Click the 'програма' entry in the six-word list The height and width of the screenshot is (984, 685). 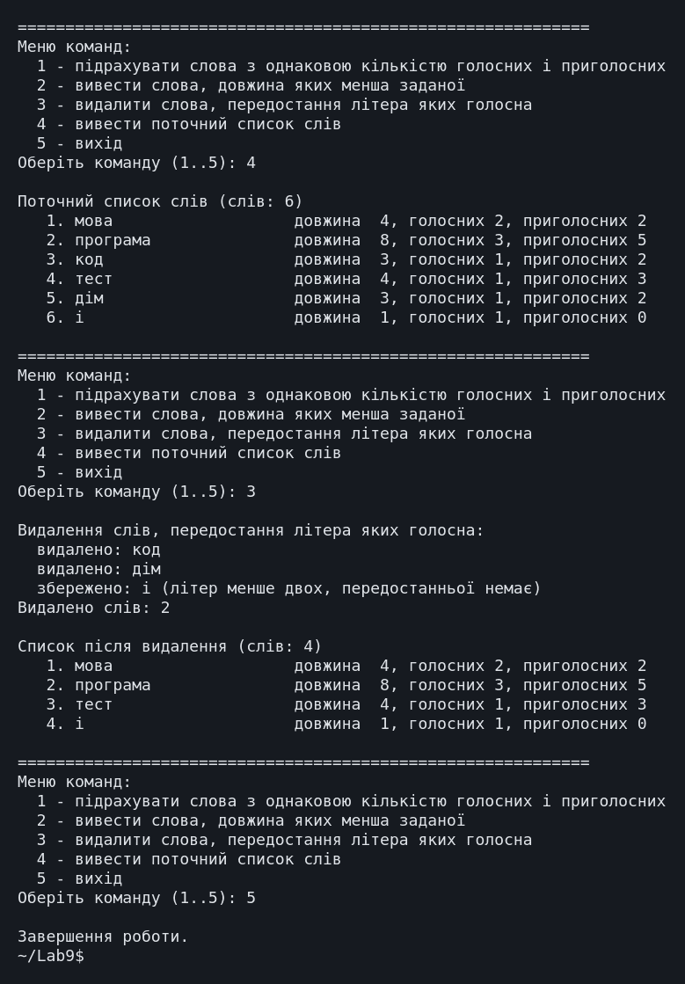point(113,240)
